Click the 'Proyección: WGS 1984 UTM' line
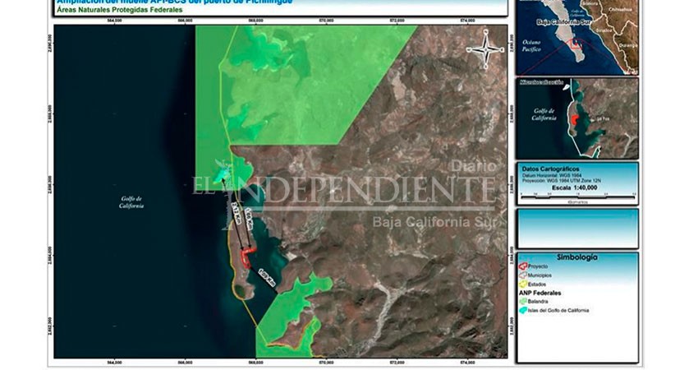 click(x=562, y=181)
